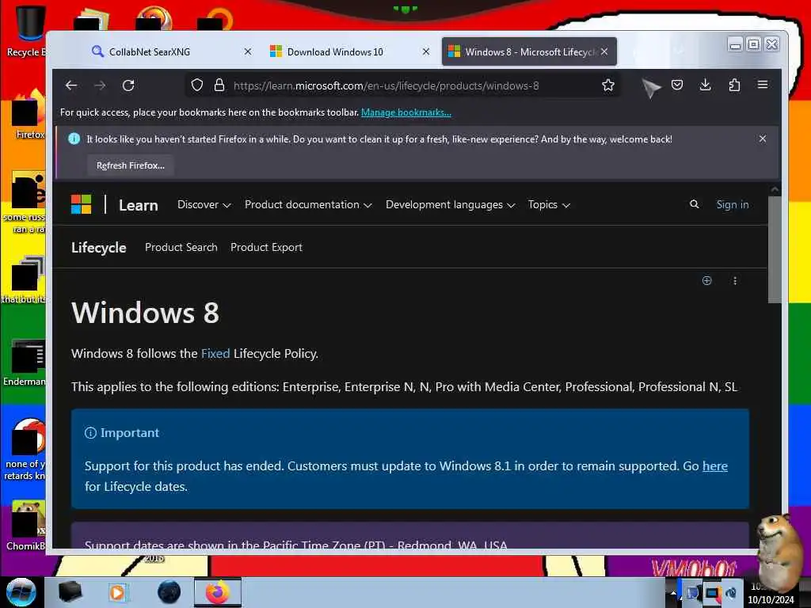Open the media player taskbar icon
The image size is (811, 608).
[117, 592]
